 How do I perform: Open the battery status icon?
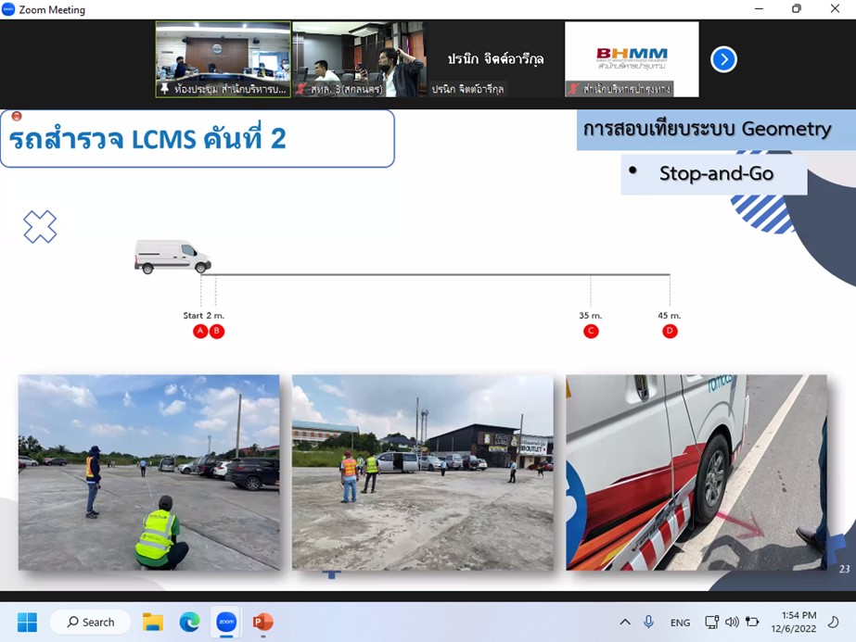[x=752, y=622]
